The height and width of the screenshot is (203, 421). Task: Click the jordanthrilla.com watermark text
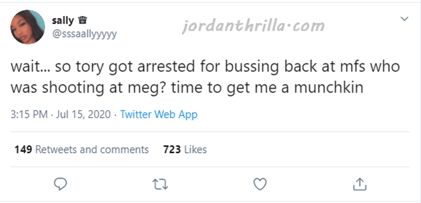[253, 26]
